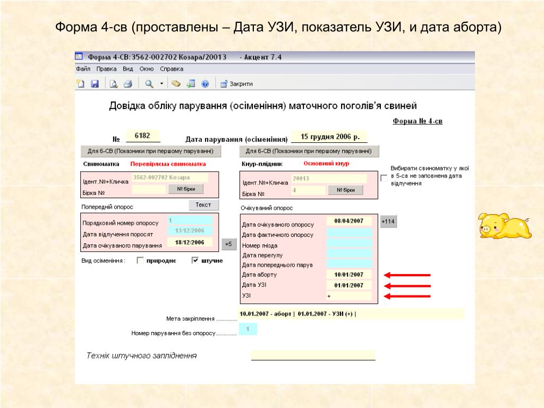Click the +114 button

tap(388, 222)
